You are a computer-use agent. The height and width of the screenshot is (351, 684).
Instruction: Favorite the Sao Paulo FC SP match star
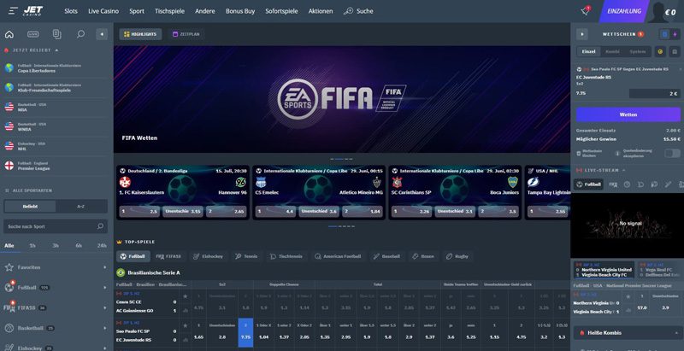186,325
